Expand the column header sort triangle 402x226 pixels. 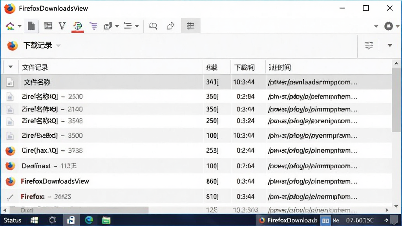pos(11,67)
